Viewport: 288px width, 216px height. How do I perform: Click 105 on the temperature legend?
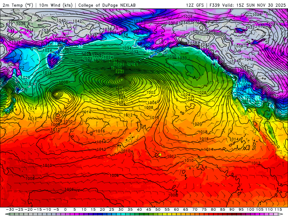coord(260,210)
